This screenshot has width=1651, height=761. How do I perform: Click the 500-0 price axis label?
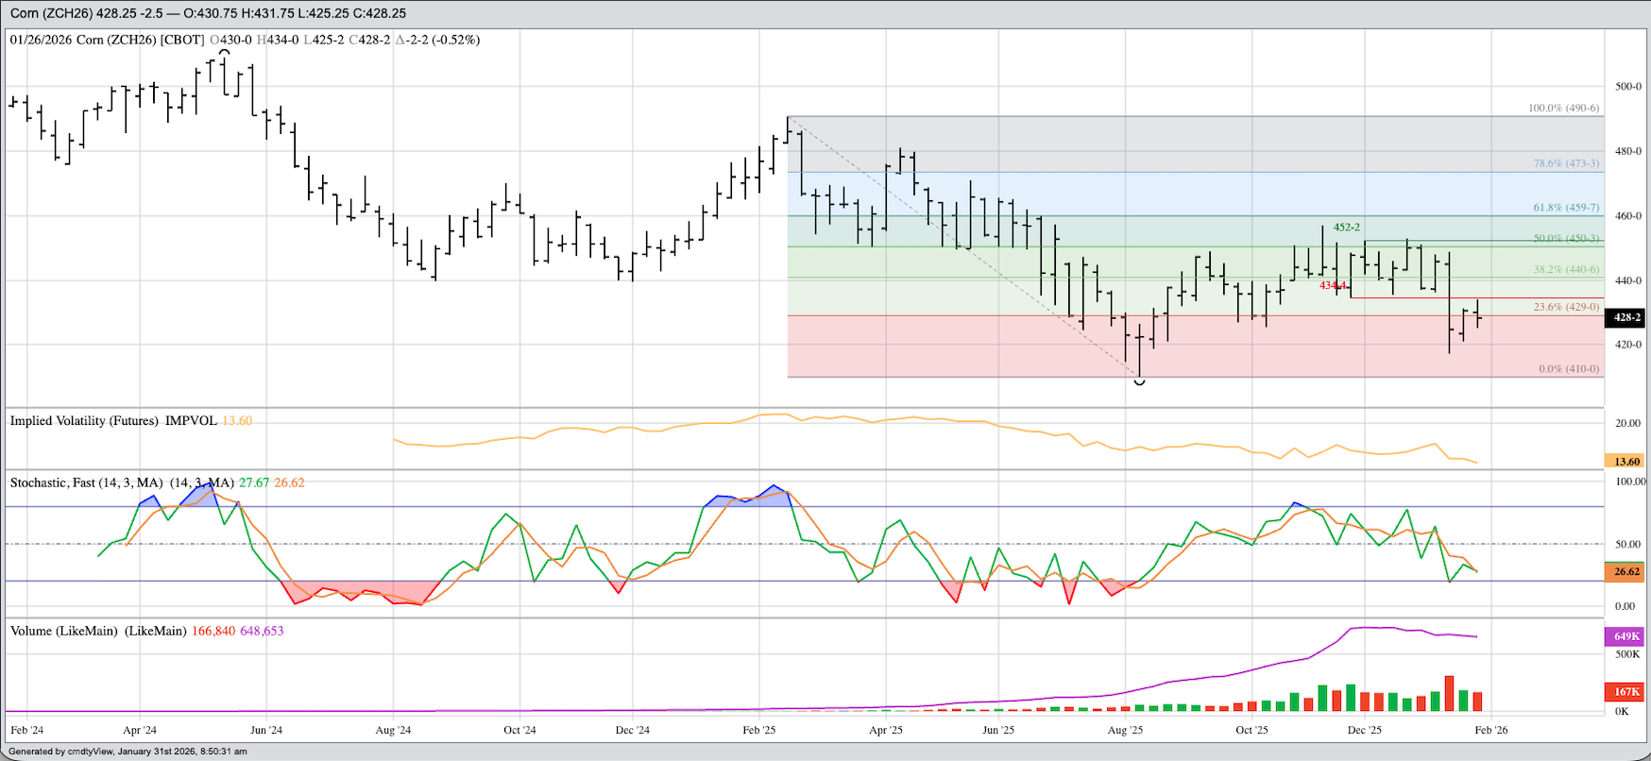tap(1627, 87)
